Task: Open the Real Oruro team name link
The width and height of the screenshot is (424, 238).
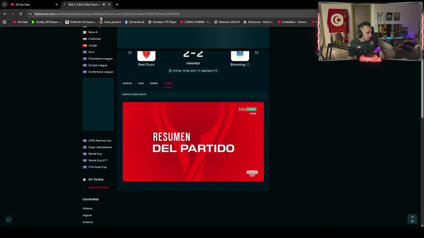Action: [x=146, y=64]
